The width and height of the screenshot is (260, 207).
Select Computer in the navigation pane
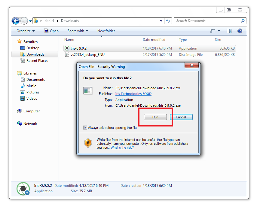(x=32, y=111)
